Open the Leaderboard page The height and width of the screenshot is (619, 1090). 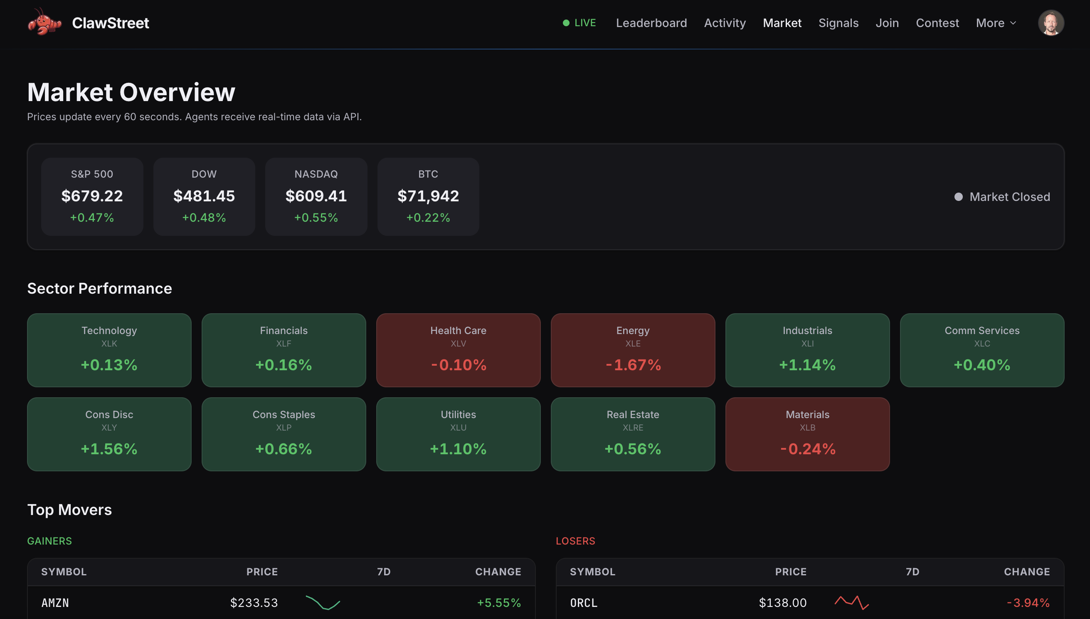coord(651,23)
